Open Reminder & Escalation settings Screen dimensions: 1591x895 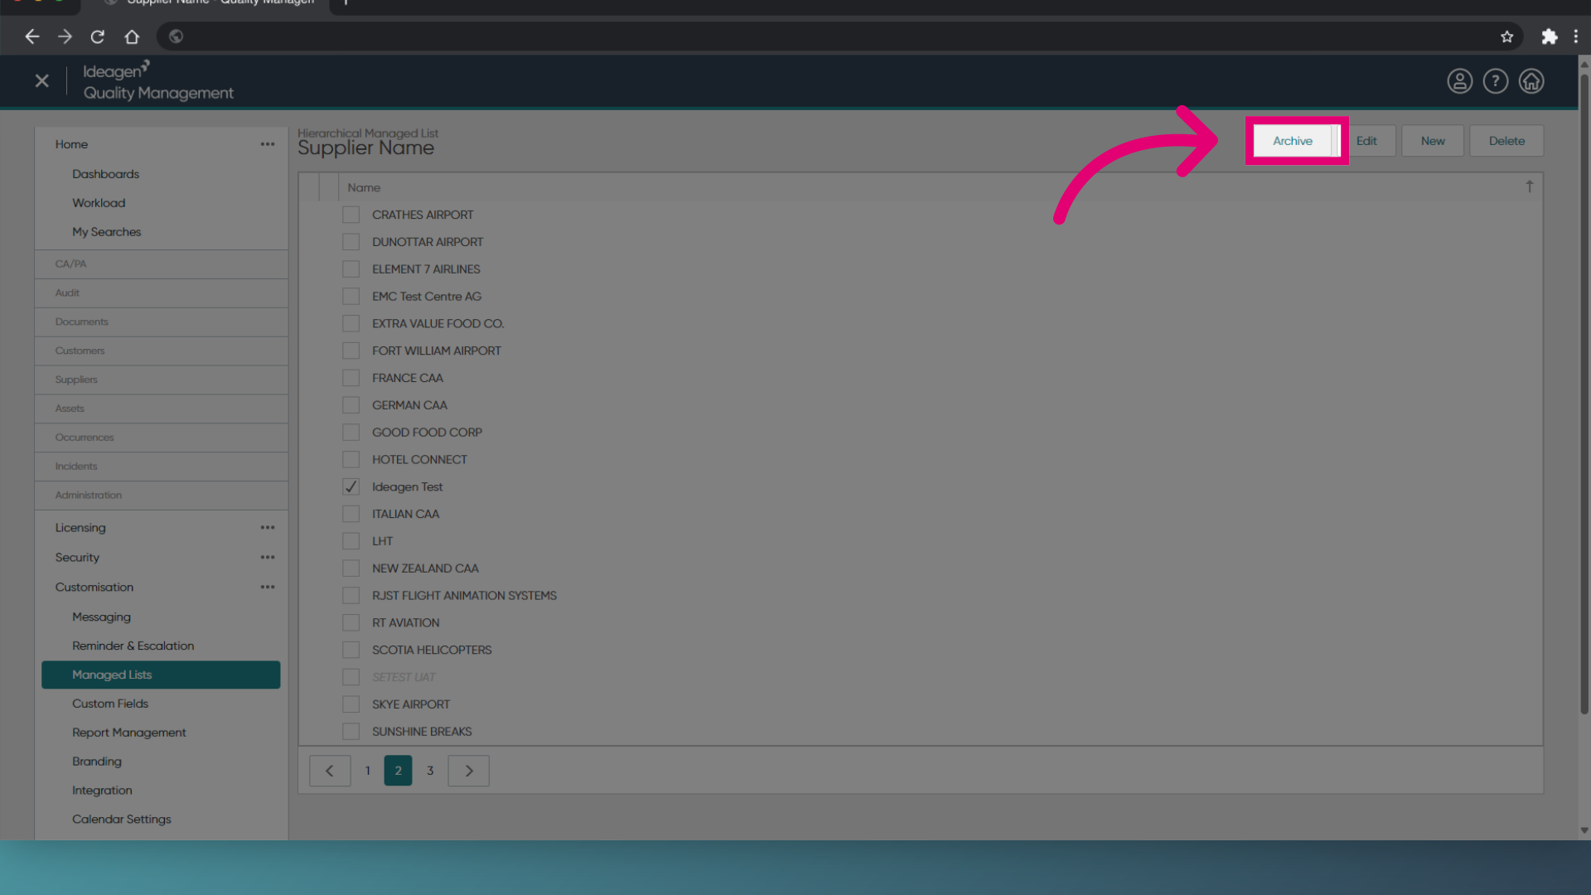133,646
